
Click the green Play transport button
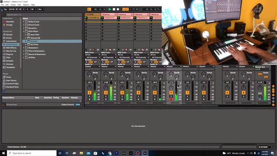[110, 9]
